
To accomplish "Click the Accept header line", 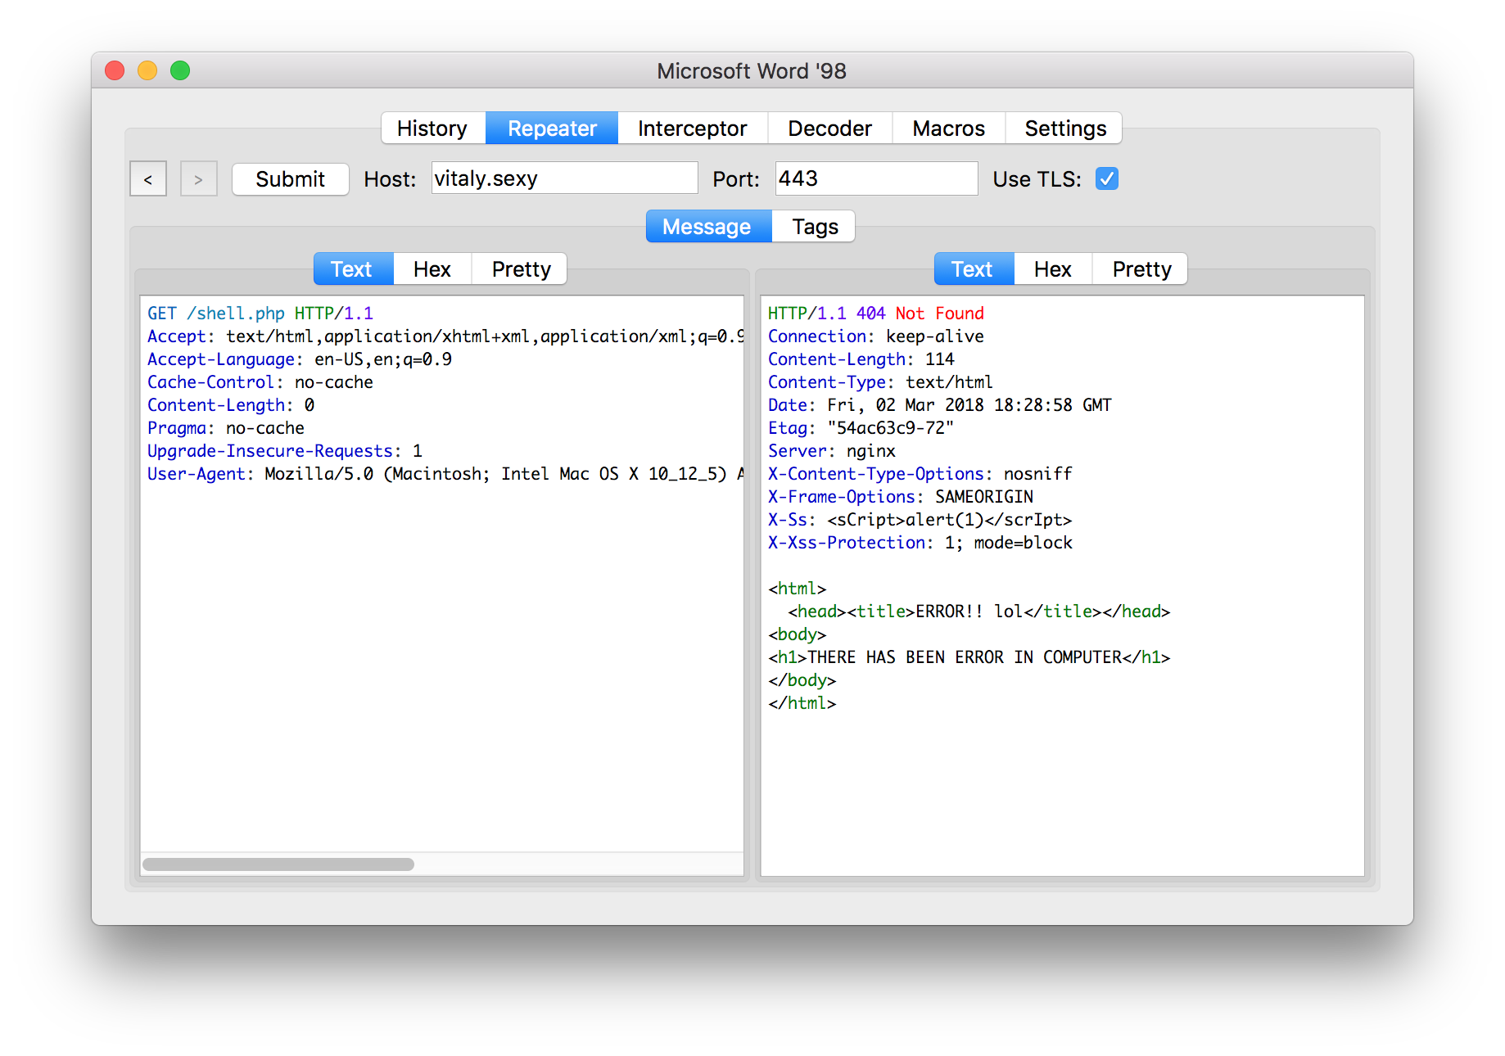I will coord(445,336).
